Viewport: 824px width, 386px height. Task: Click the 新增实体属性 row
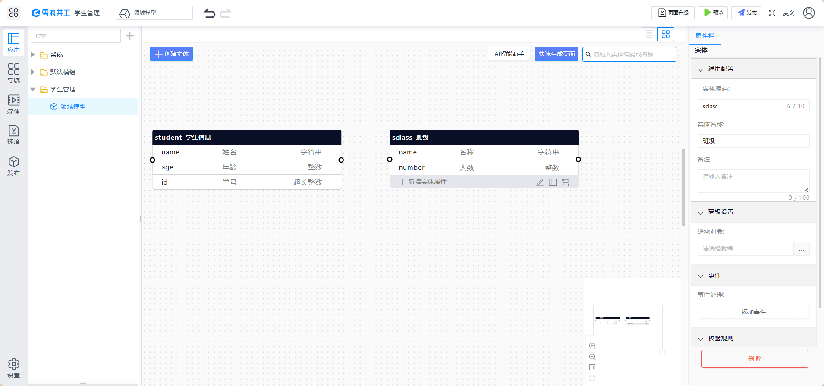pos(484,182)
